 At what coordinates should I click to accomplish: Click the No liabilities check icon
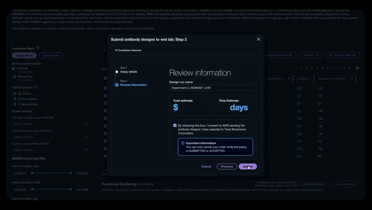tap(20, 104)
